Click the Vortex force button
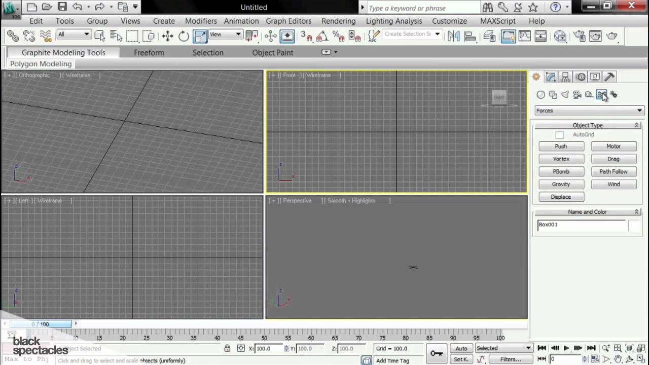This screenshot has width=649, height=365. pyautogui.click(x=561, y=159)
